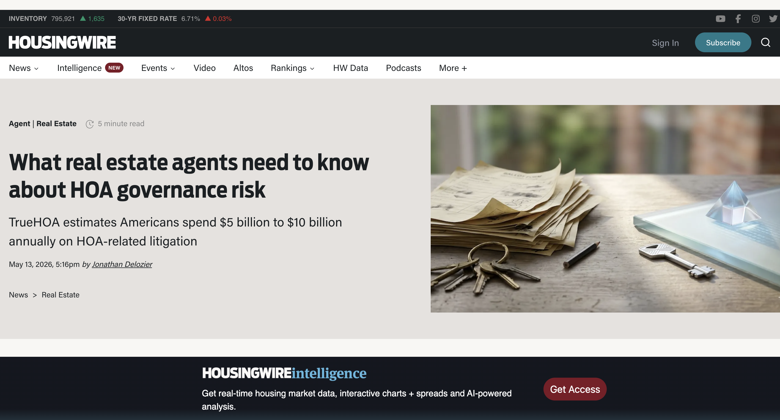Click the 30-YR FIXED RATE label
Screen dimensions: 780x420
[147, 19]
